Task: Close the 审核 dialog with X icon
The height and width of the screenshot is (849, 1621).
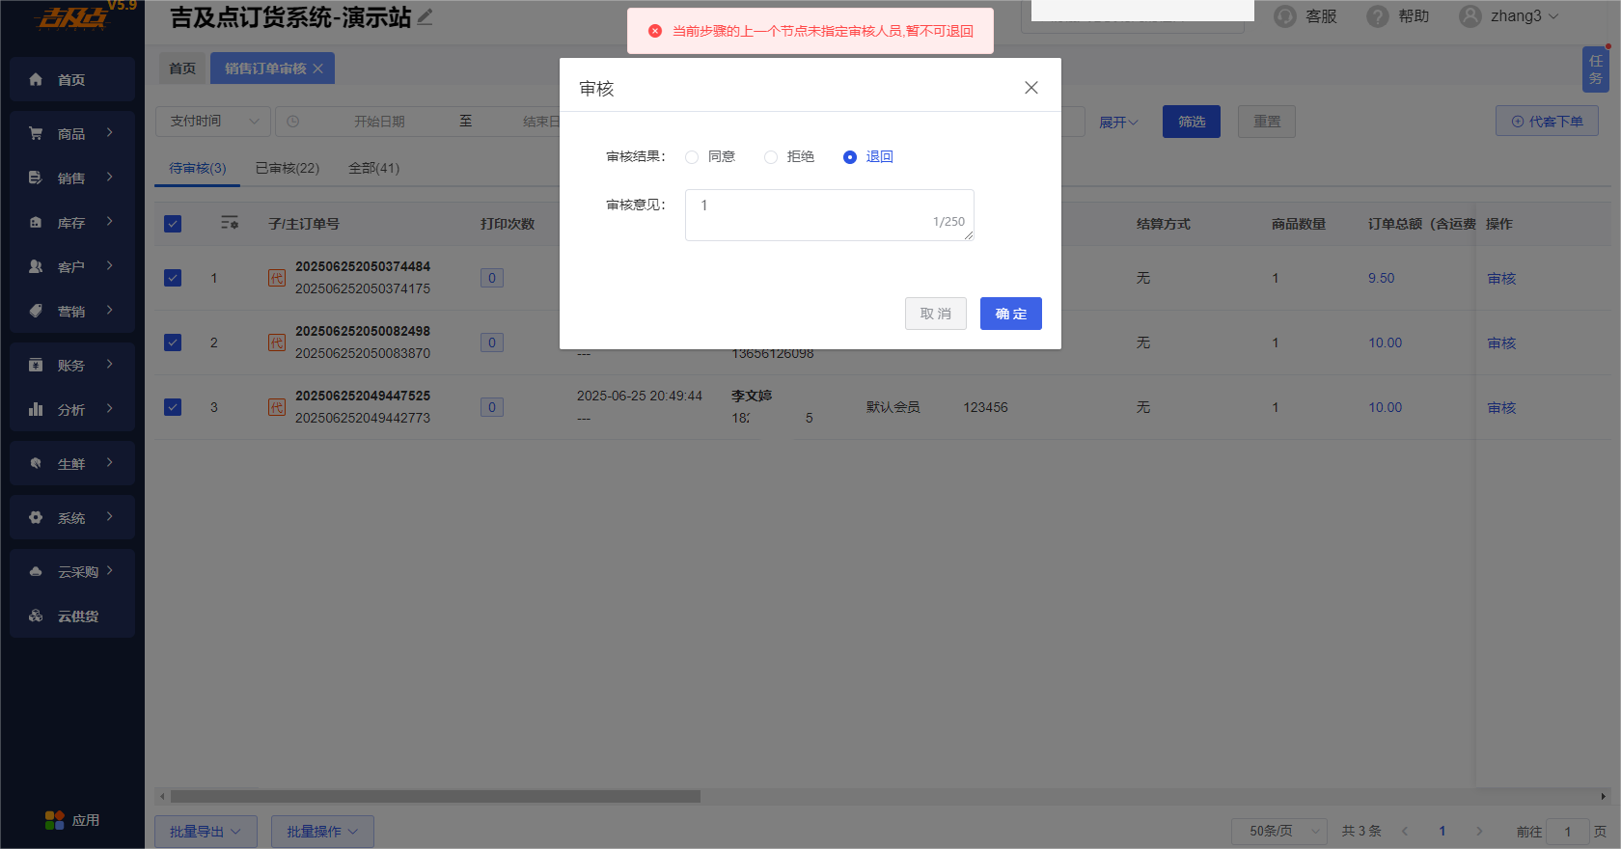Action: 1030,88
